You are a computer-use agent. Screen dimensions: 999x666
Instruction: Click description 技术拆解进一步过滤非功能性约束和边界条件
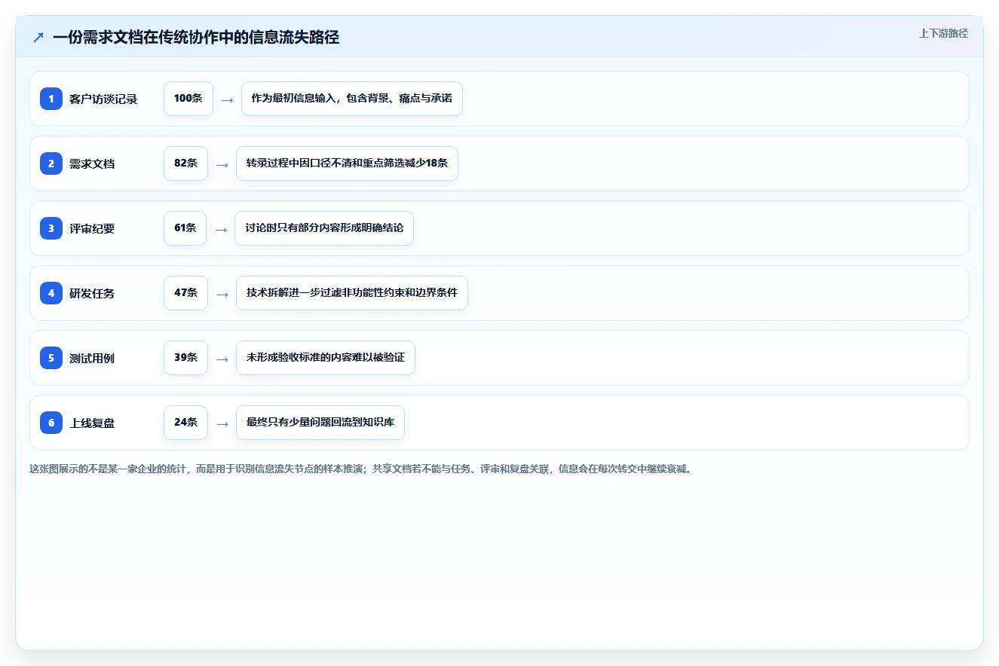coord(352,293)
